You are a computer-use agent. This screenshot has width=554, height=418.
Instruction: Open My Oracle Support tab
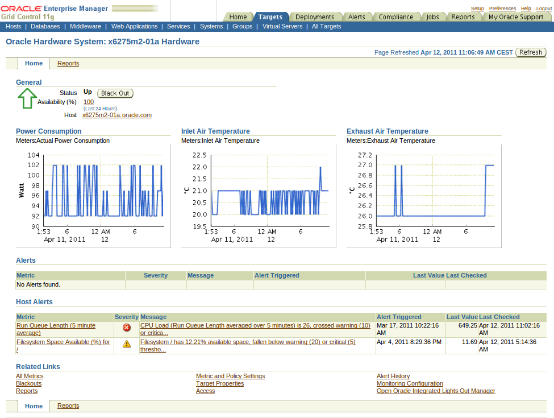click(516, 16)
